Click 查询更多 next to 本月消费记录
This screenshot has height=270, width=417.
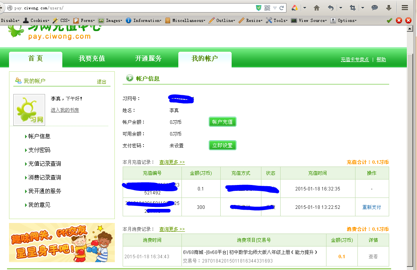[x=172, y=229]
